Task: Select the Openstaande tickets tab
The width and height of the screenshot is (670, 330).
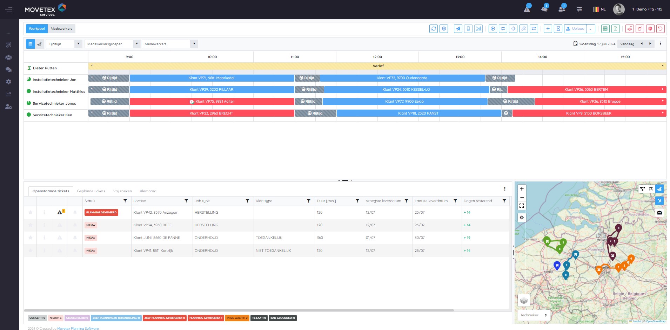Action: point(51,191)
